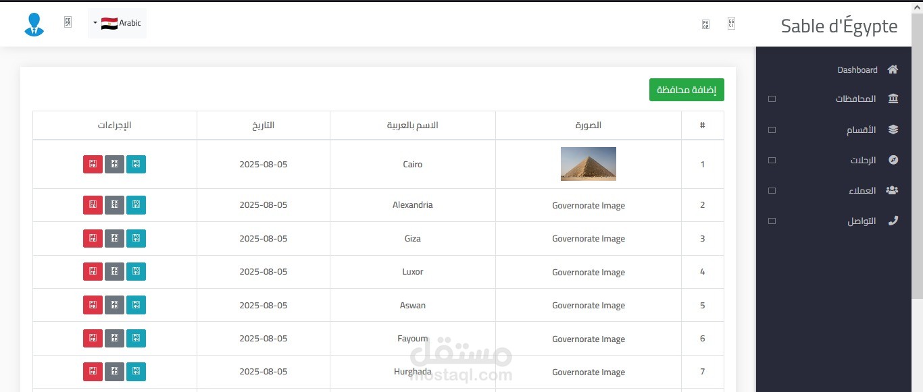Select the Aswan name cell
This screenshot has width=923, height=392.
(x=413, y=305)
